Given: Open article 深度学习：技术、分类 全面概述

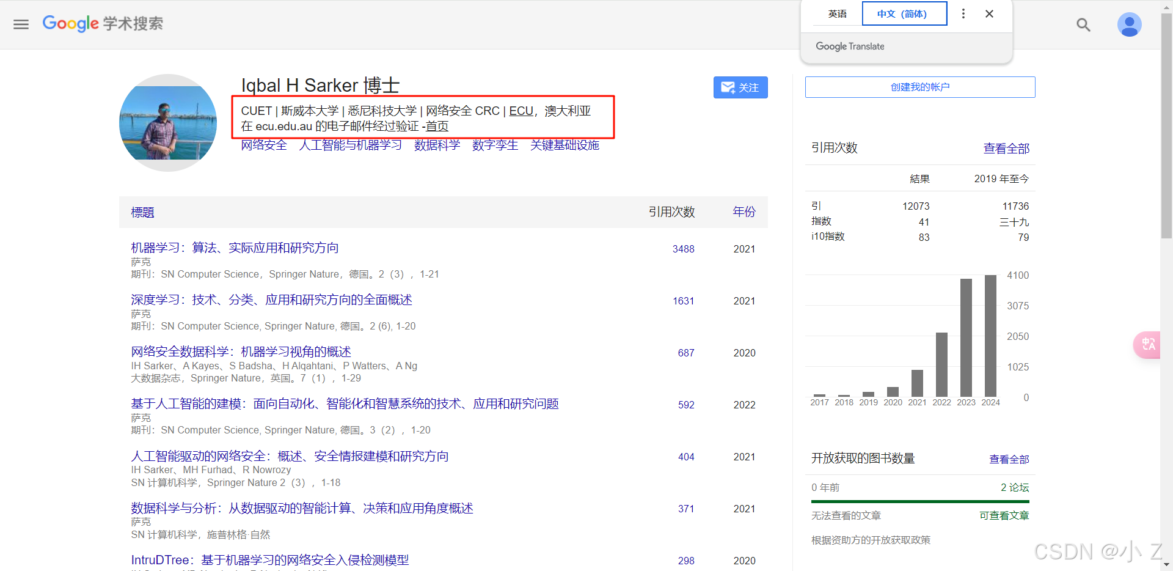Looking at the screenshot, I should (271, 300).
